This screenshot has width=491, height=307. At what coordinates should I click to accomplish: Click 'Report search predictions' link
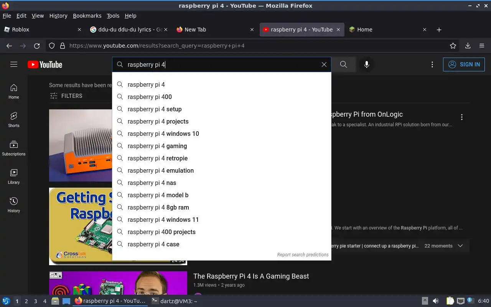click(303, 255)
